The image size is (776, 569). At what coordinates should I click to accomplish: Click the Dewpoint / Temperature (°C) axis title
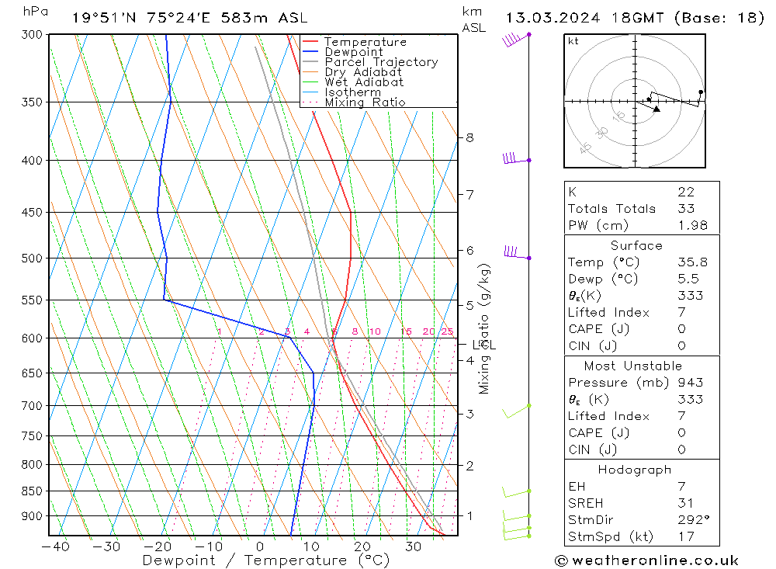266,560
